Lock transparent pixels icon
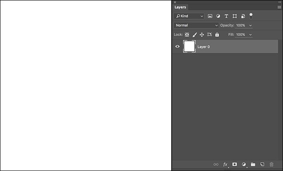The width and height of the screenshot is (283, 171). coord(187,35)
